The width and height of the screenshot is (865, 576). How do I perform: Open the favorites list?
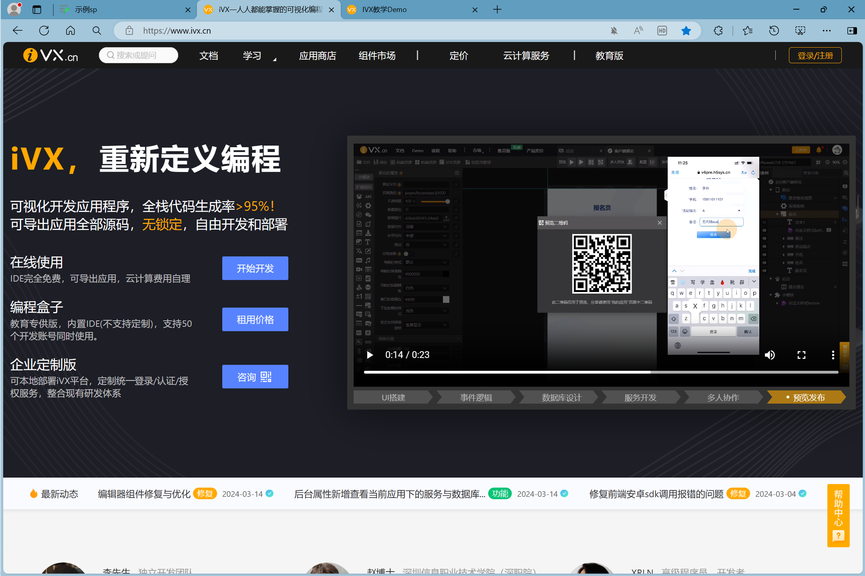pos(748,31)
